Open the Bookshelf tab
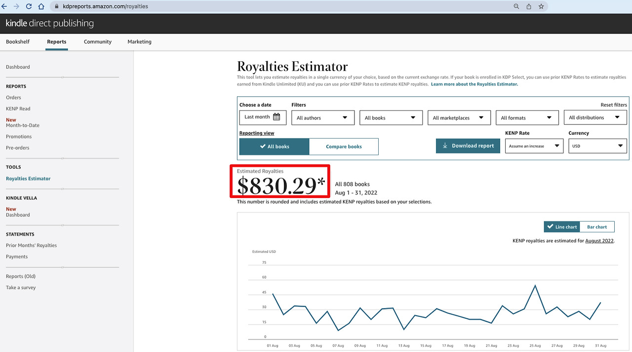 point(18,41)
